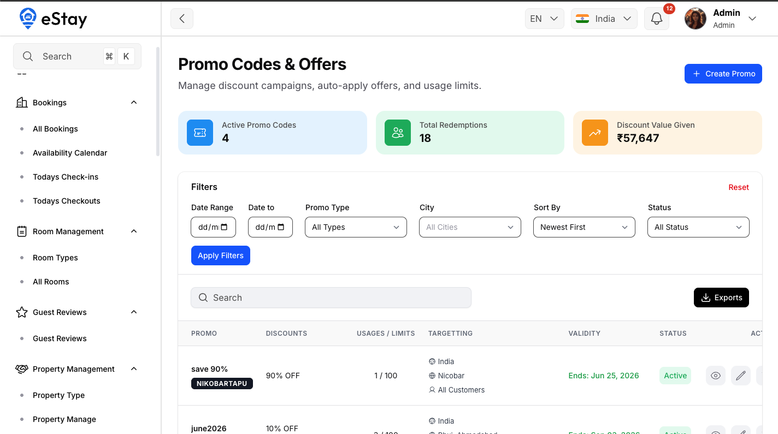Click the Active status badge for save 90%

coord(675,376)
